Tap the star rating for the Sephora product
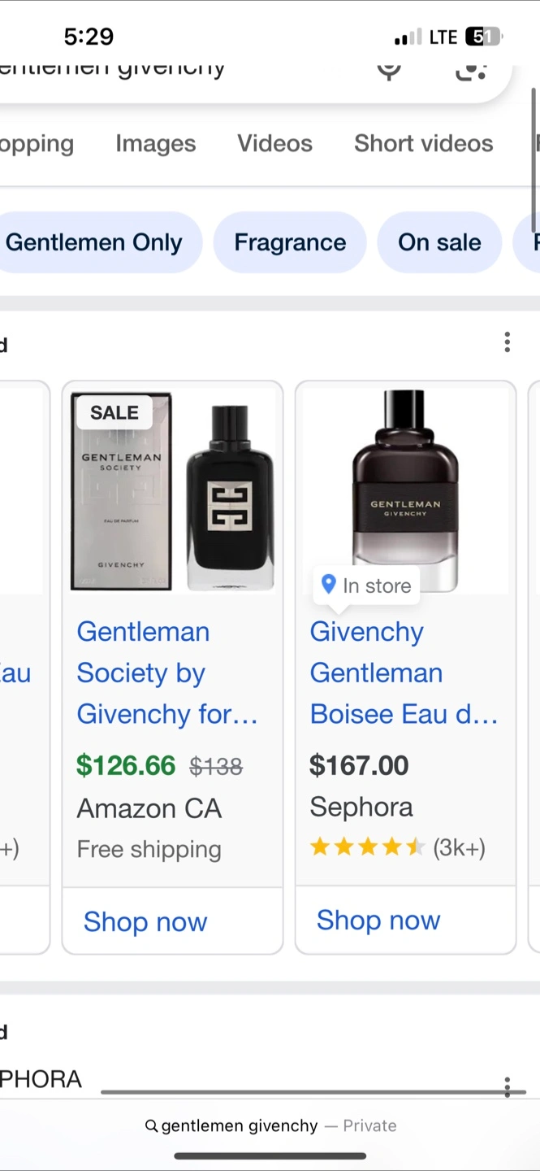This screenshot has width=540, height=1171. click(x=367, y=848)
